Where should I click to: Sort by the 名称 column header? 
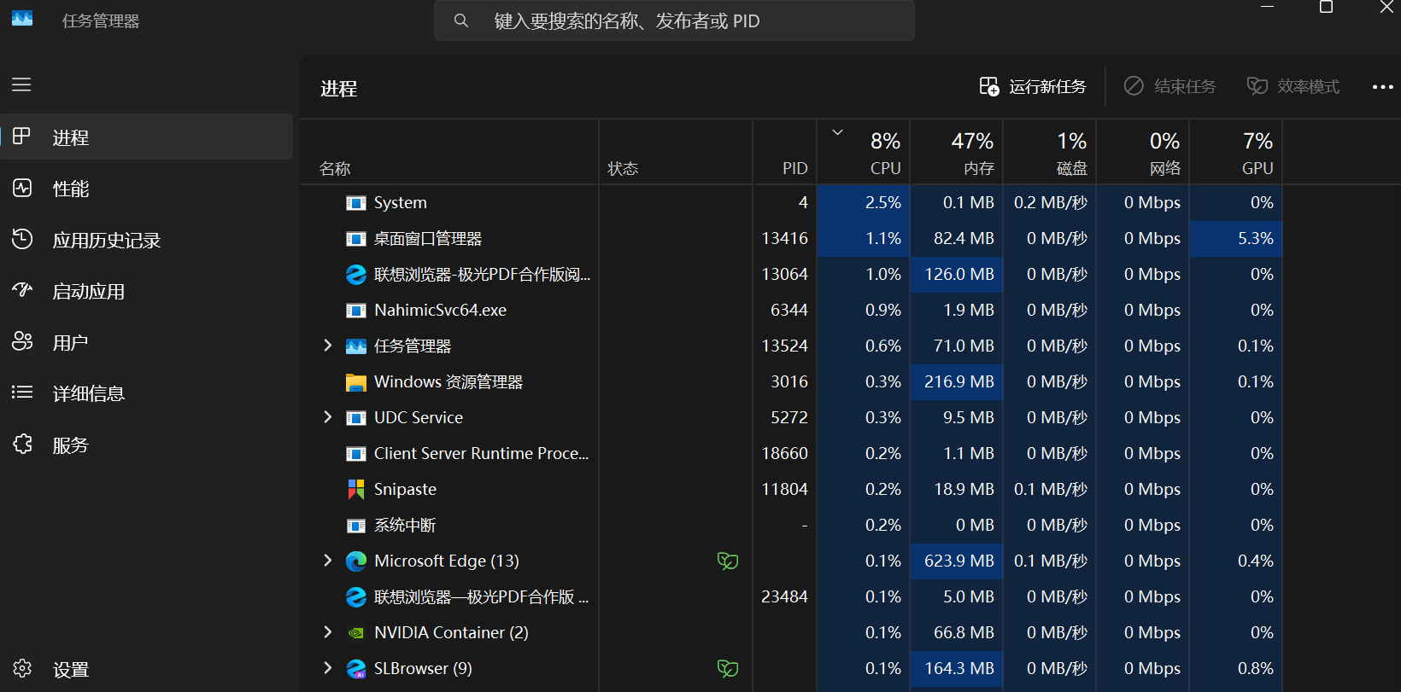(x=450, y=152)
